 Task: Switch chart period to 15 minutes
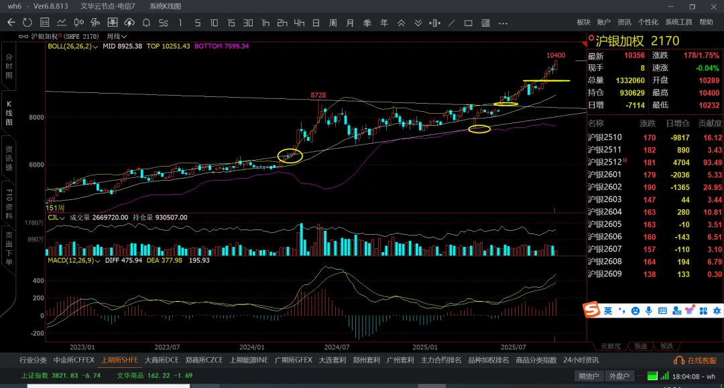click(231, 23)
